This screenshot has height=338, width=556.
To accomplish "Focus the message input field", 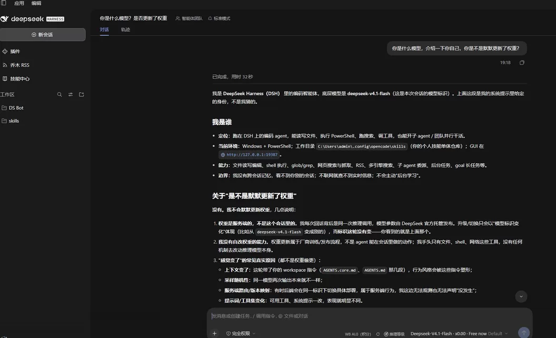I will pos(369,316).
